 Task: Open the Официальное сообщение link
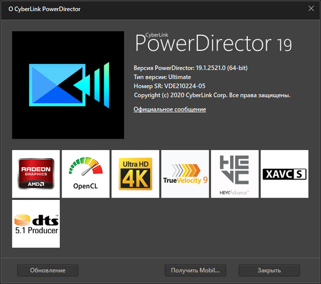(x=170, y=109)
